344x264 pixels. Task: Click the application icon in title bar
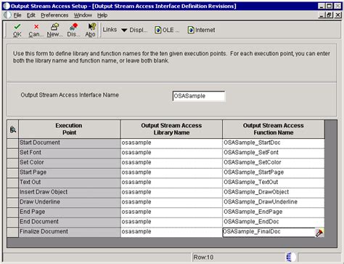coord(6,6)
